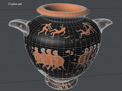This screenshot has width=122, height=91.
Task: Click the "12 piece pot" caption text
Action: pos(15,4)
